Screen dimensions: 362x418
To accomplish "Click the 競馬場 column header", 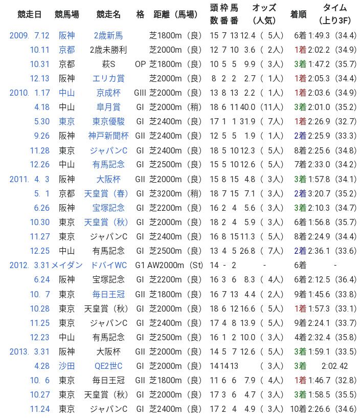I will 66,14.
